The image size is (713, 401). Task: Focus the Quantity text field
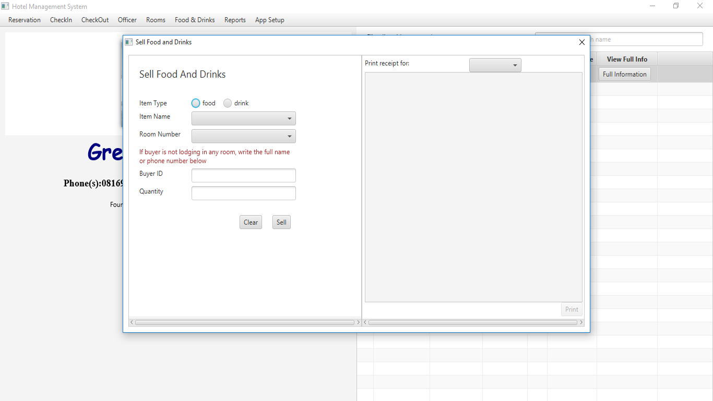(x=243, y=193)
